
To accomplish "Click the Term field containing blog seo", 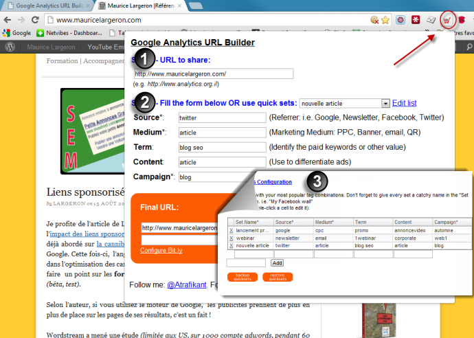I will (x=222, y=148).
